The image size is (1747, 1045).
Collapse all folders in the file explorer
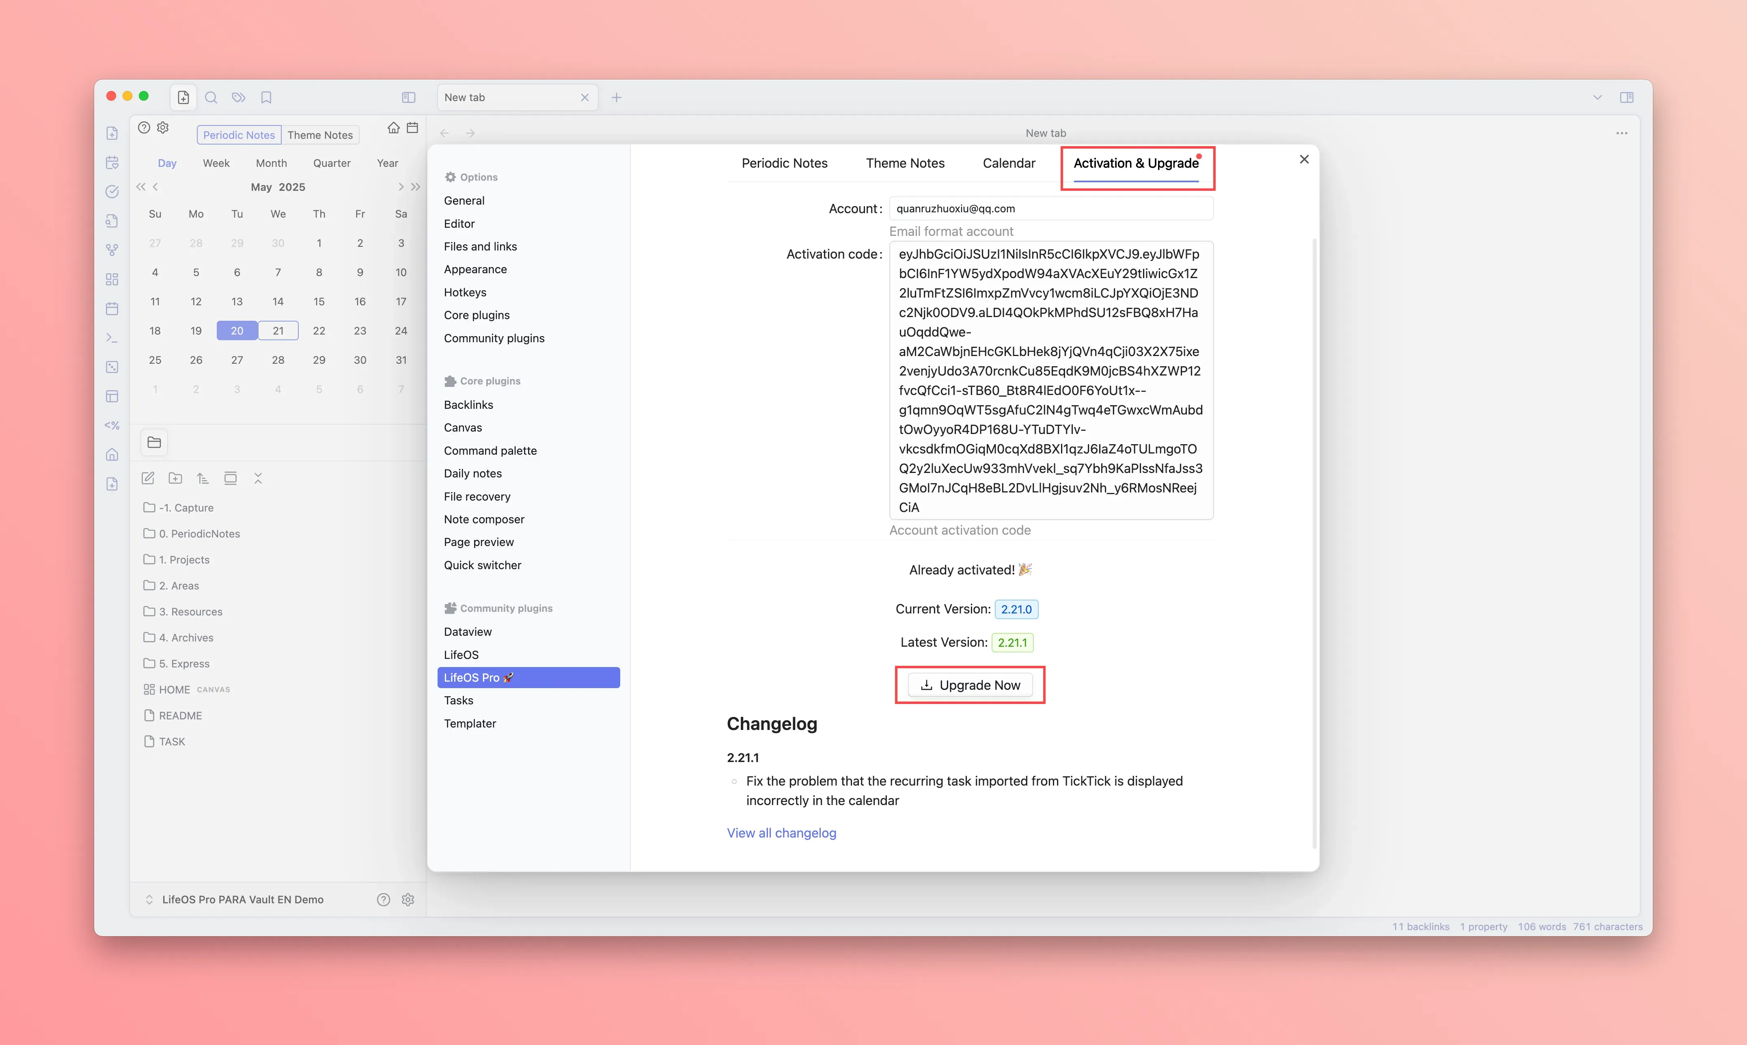pyautogui.click(x=258, y=478)
